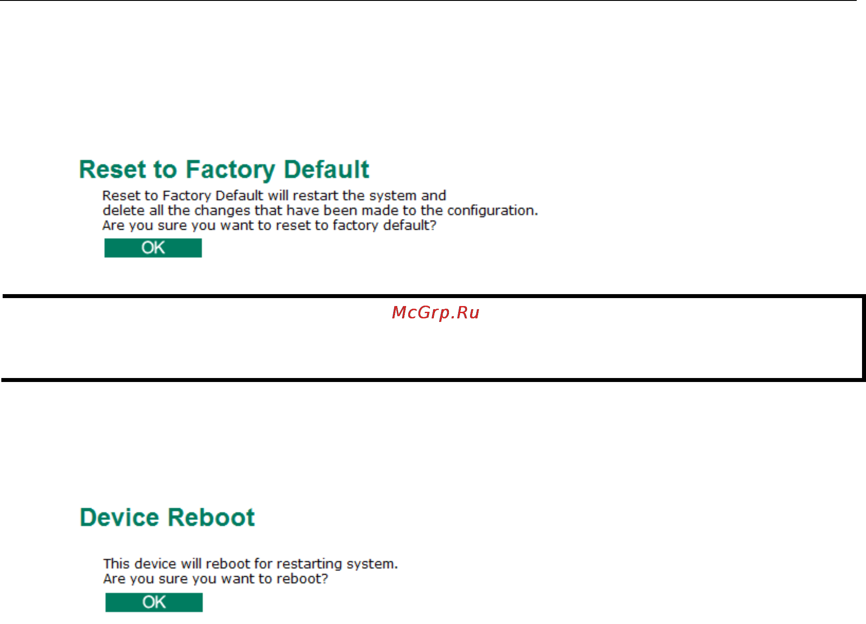866x624 pixels.
Task: Click OK under Device Reboot
Action: pos(154,602)
